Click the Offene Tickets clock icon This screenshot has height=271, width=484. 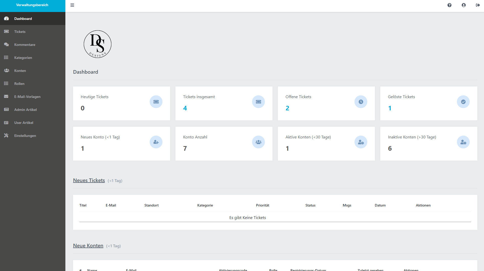click(361, 102)
